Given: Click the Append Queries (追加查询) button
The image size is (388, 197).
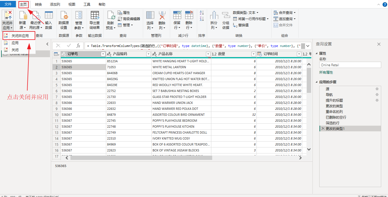Looking at the screenshot, I should [285, 19].
